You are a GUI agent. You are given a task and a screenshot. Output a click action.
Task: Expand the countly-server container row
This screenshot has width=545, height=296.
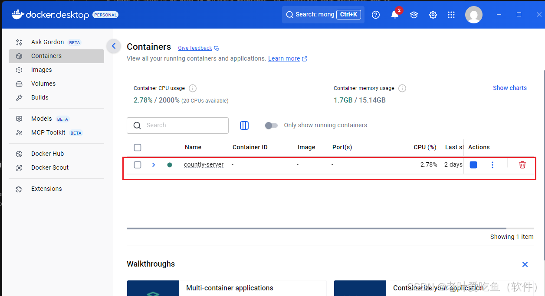coord(153,164)
